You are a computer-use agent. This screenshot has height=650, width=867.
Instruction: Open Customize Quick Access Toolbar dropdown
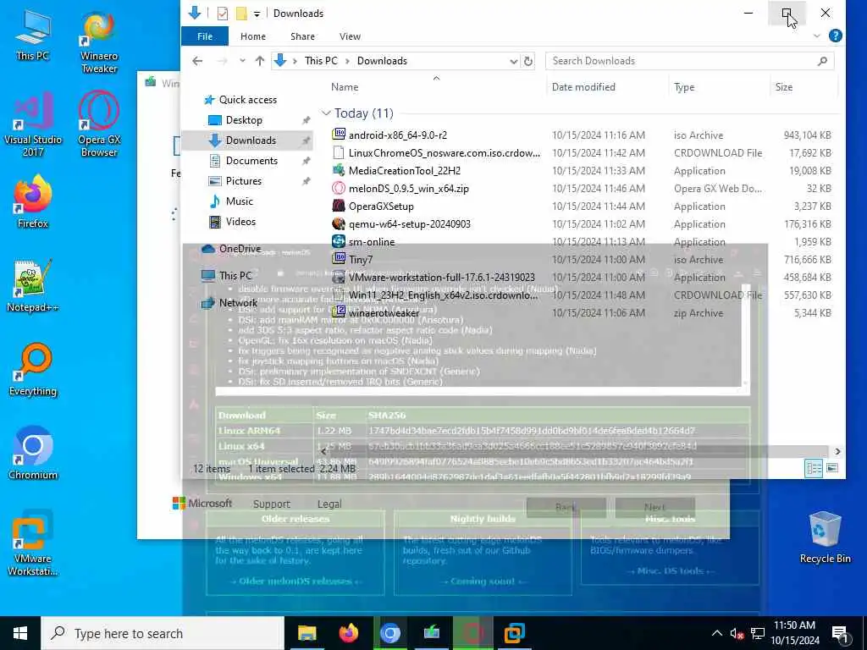click(257, 14)
